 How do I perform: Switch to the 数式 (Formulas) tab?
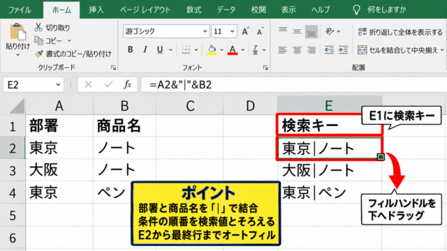[194, 10]
